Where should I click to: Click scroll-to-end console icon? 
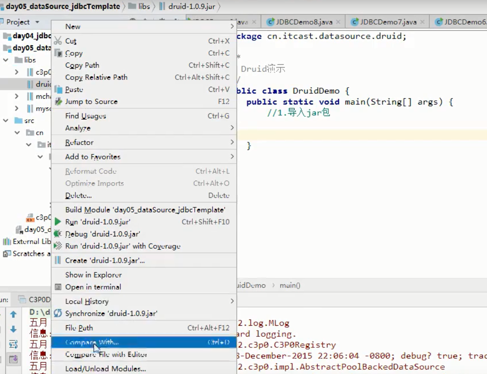pyautogui.click(x=14, y=359)
